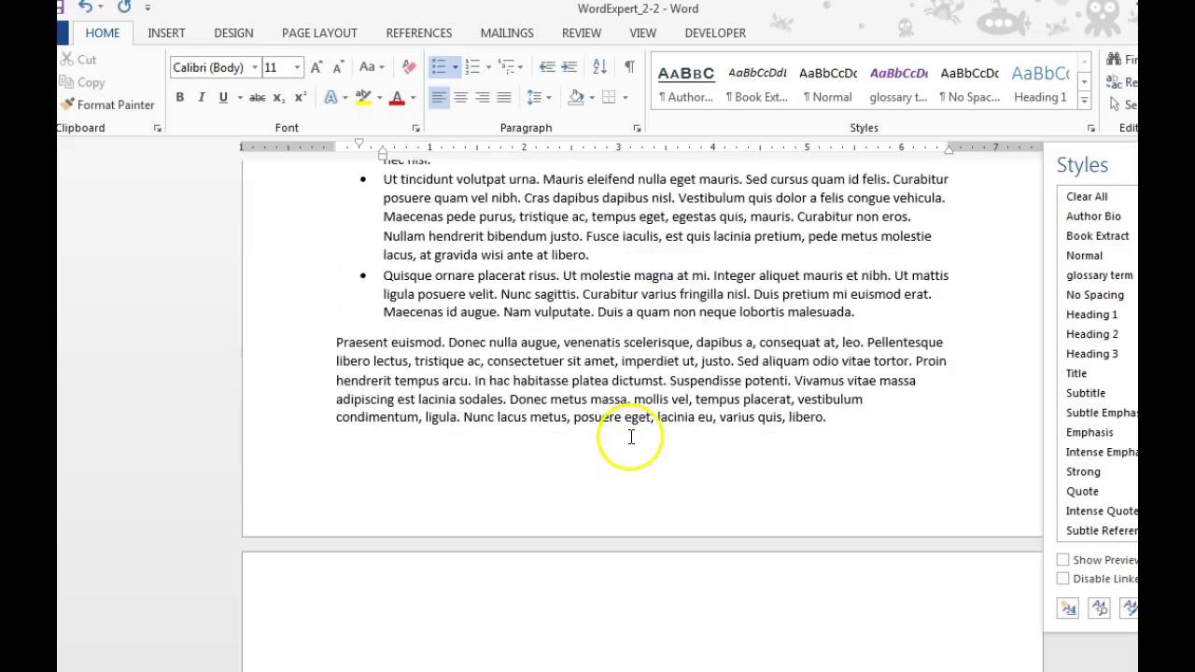Open the font name dropdown

[254, 67]
